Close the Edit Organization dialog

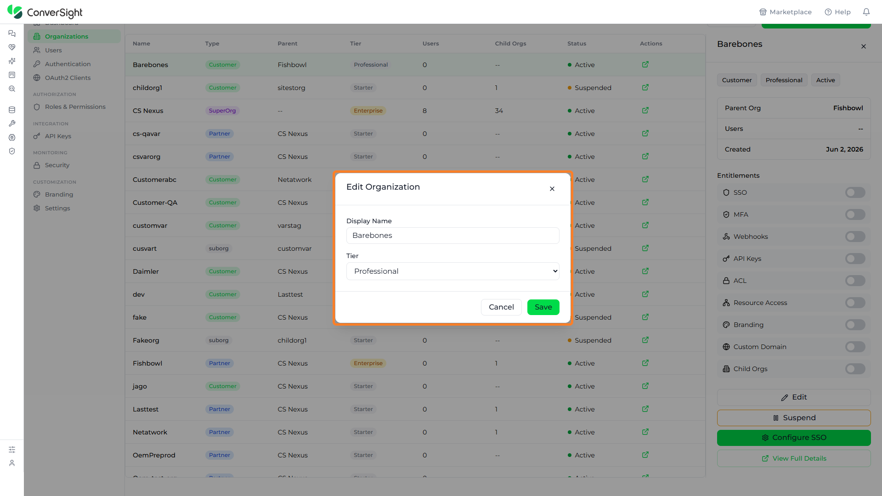[x=552, y=189]
